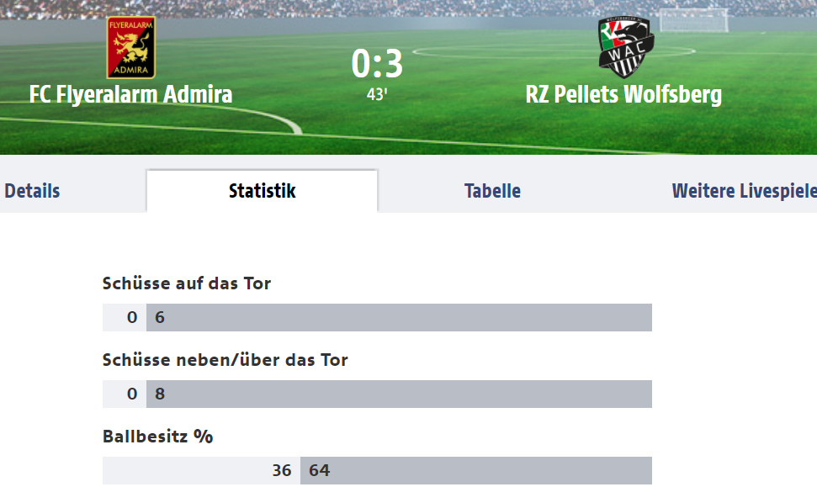This screenshot has height=487, width=817.
Task: Click the Schüsse auf das Tor bar showing 6
Action: 399,317
